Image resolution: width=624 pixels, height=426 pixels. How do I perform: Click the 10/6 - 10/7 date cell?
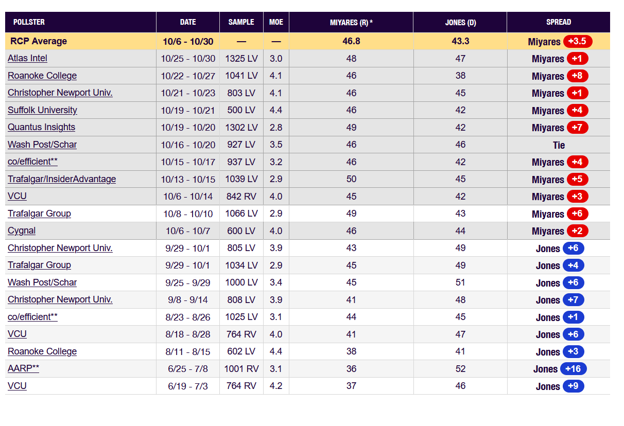[188, 231]
